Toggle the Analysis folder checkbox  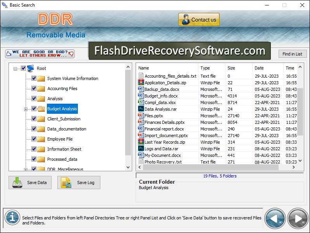[x=34, y=99]
